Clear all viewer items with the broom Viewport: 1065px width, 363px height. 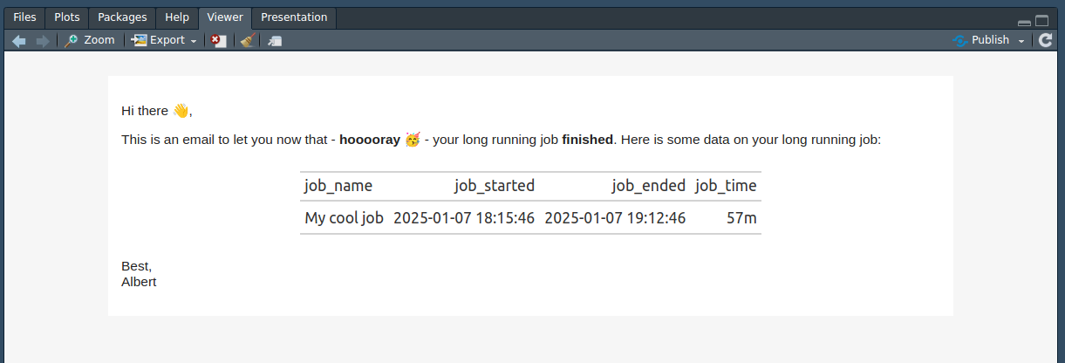pyautogui.click(x=248, y=40)
